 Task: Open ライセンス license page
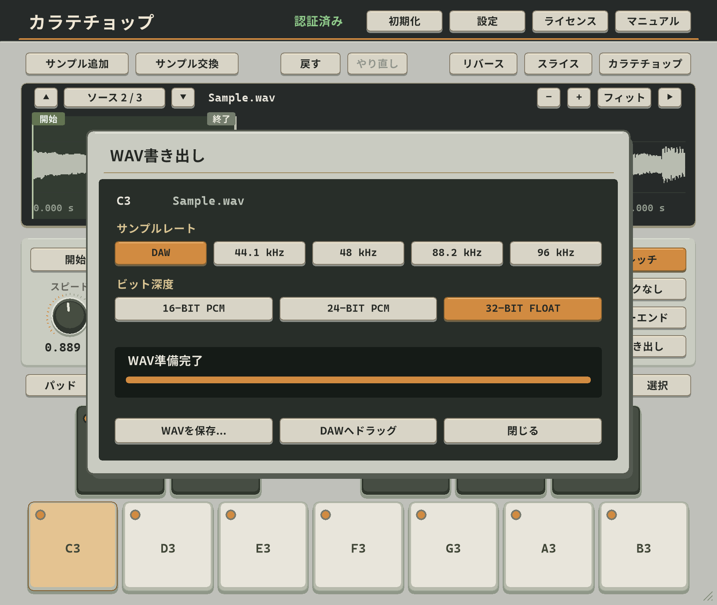coord(570,21)
